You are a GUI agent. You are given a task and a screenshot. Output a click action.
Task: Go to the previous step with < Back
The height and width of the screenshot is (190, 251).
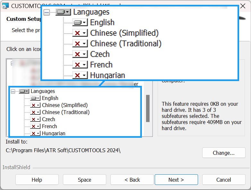tap(132, 180)
